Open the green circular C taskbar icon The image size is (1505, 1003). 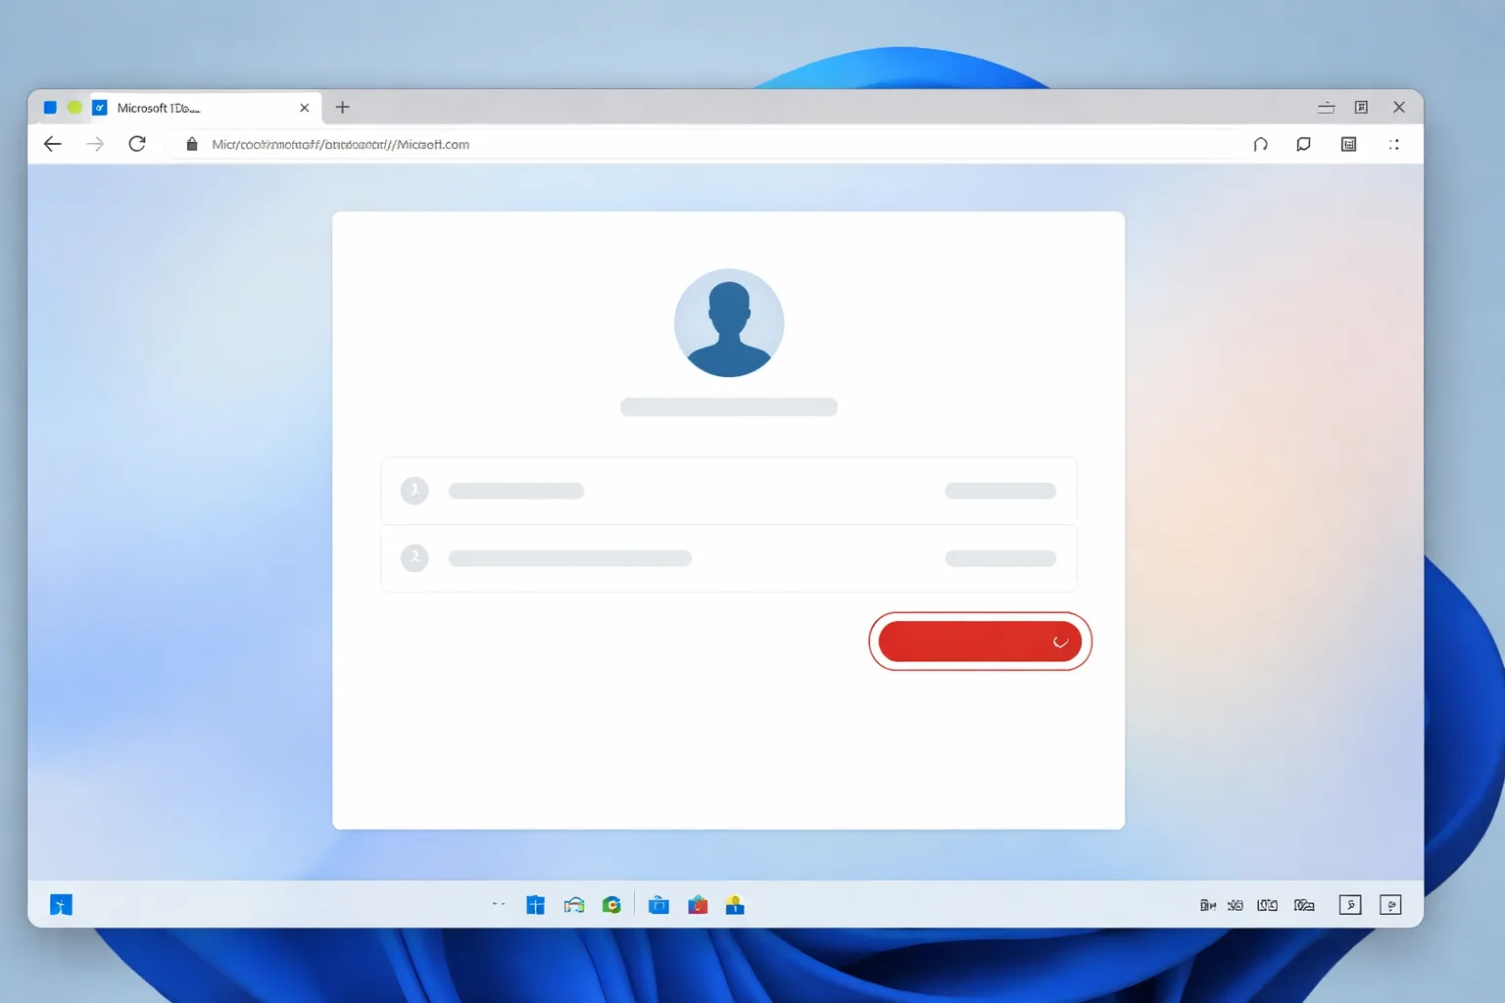(x=611, y=905)
